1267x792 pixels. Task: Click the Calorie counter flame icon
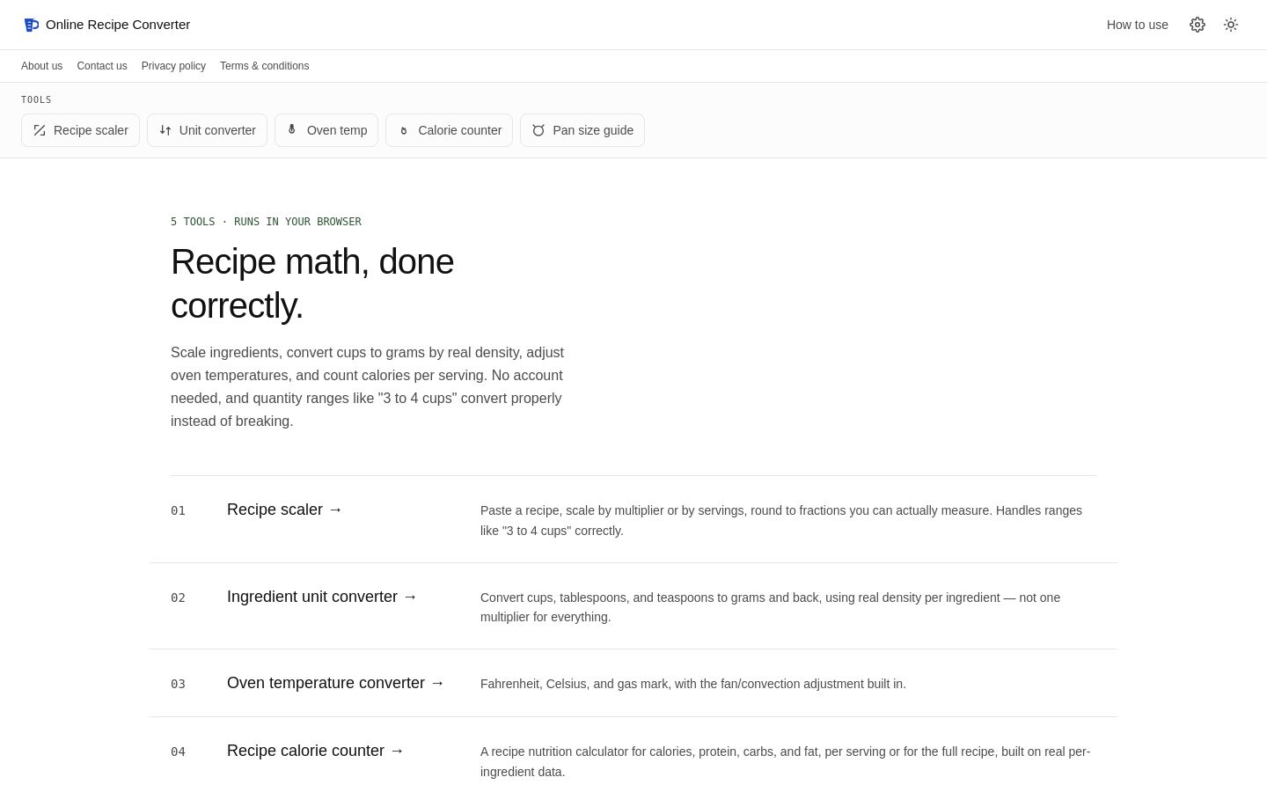tap(404, 130)
